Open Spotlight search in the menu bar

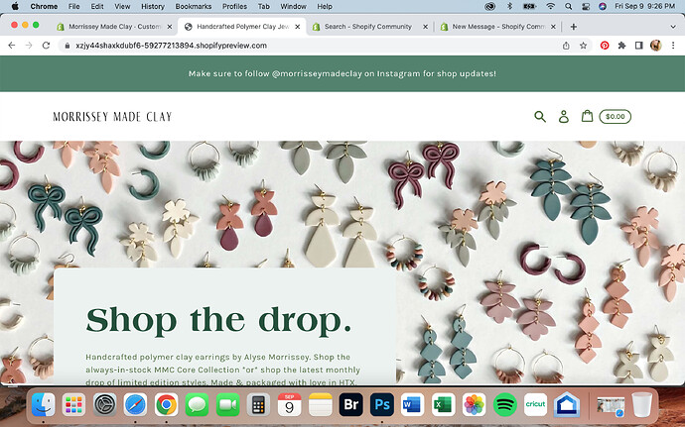pyautogui.click(x=568, y=6)
